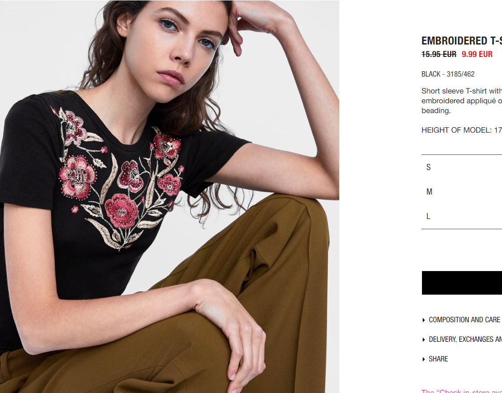
Task: Click the Height of Model line
Action: [x=462, y=130]
